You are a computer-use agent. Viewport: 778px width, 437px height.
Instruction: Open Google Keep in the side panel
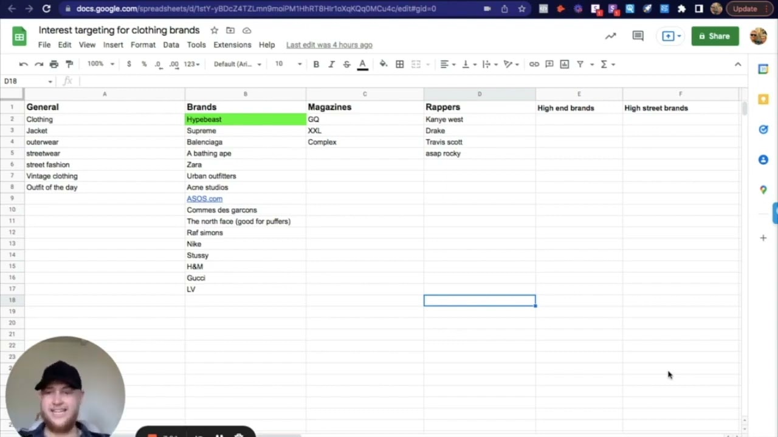click(763, 99)
